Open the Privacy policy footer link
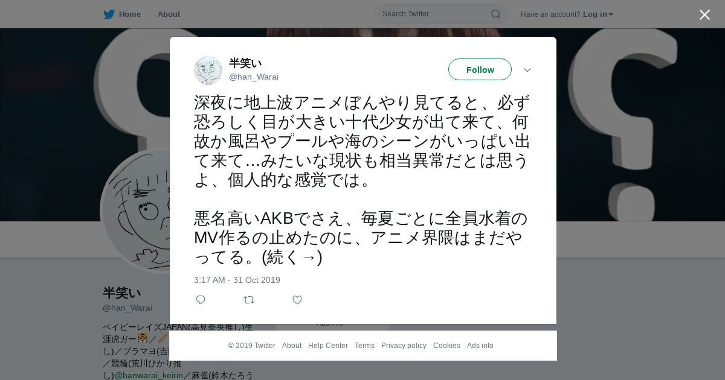Image resolution: width=725 pixels, height=380 pixels. point(404,346)
